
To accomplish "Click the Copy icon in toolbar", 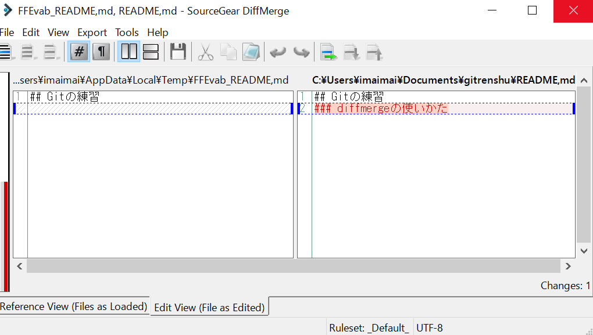I will point(228,52).
